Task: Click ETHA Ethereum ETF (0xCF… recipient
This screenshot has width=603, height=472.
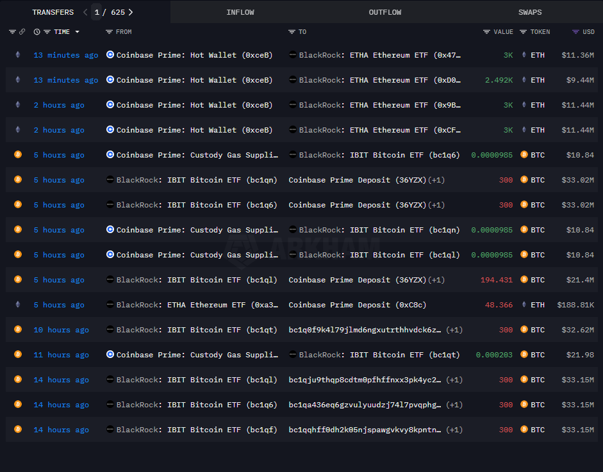Action: pyautogui.click(x=406, y=130)
